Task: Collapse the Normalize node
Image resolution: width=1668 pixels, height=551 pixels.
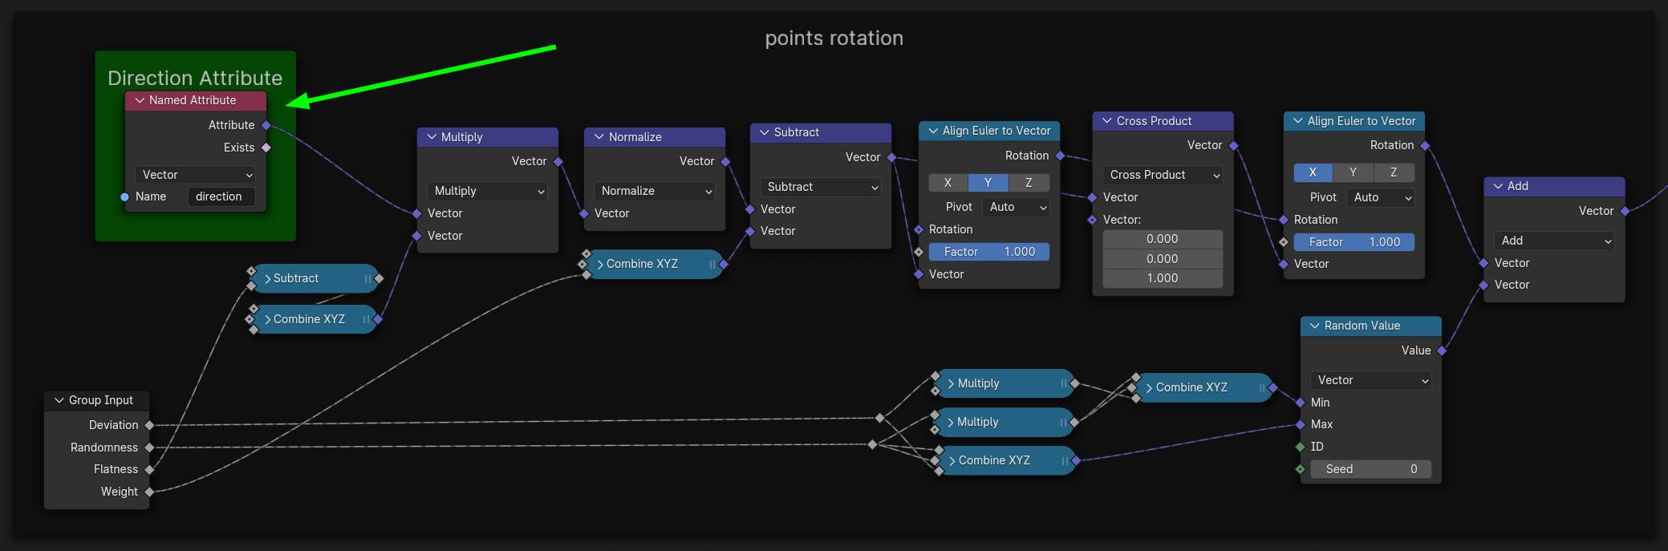Action: [599, 137]
